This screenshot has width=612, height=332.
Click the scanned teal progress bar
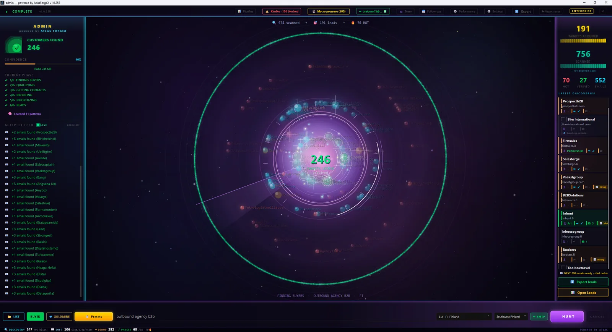pos(583,66)
